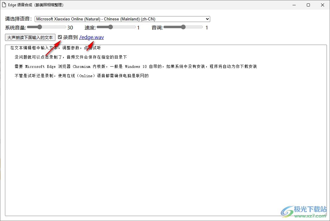Move the 速度 speed slider
The width and height of the screenshot is (330, 221).
coord(111,27)
